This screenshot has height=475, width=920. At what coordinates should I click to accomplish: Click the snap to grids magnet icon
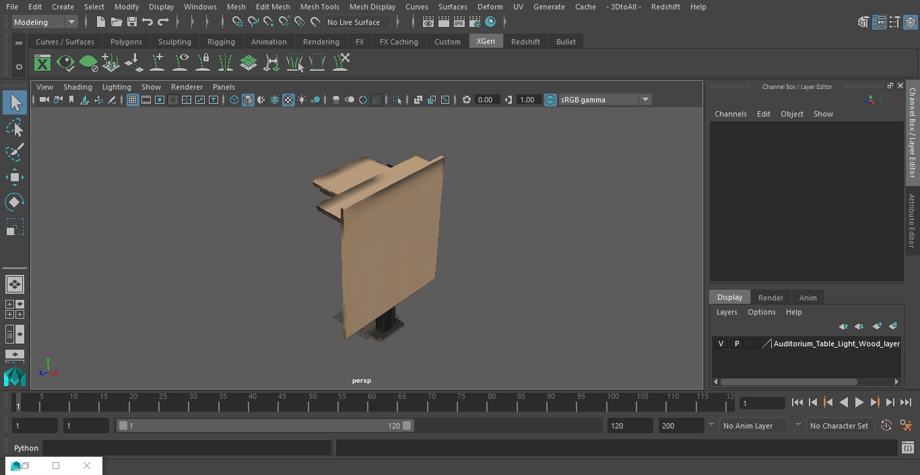[x=237, y=22]
